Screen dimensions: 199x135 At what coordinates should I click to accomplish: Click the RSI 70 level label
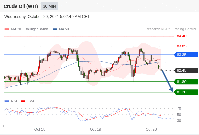point(179,108)
